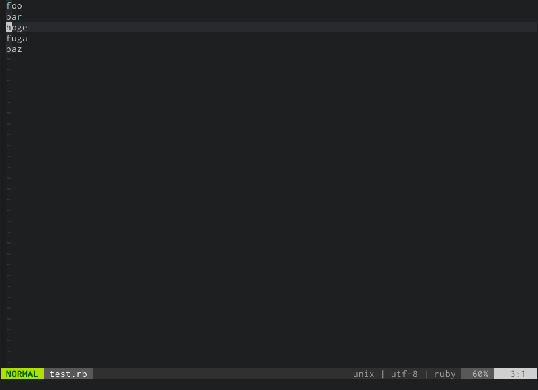
Task: Click the command line area below statusline
Action: 269,385
